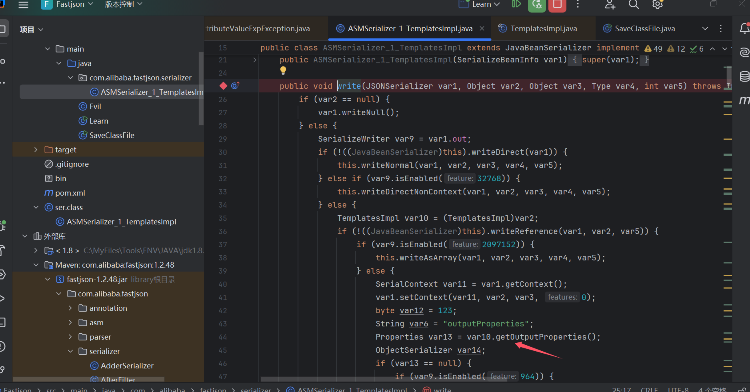
Task: Expand the target folder
Action: (x=36, y=150)
